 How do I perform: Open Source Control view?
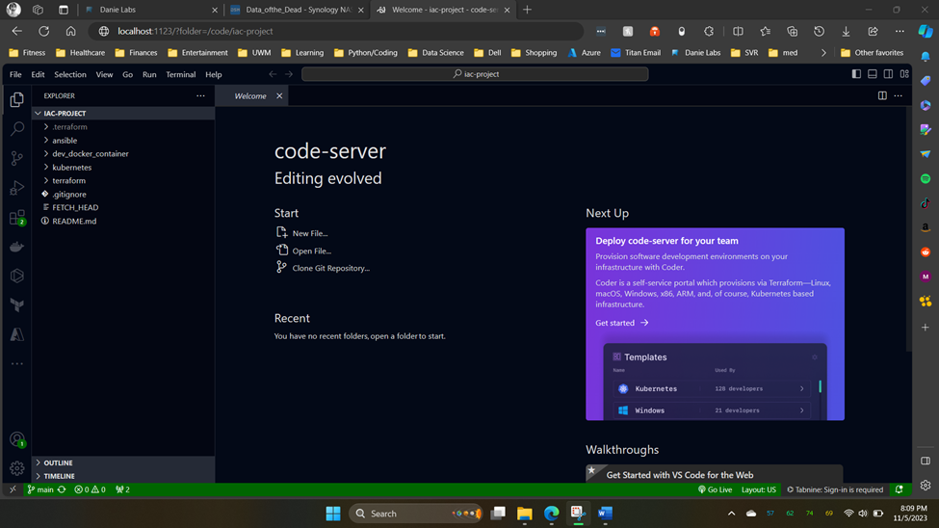[16, 158]
